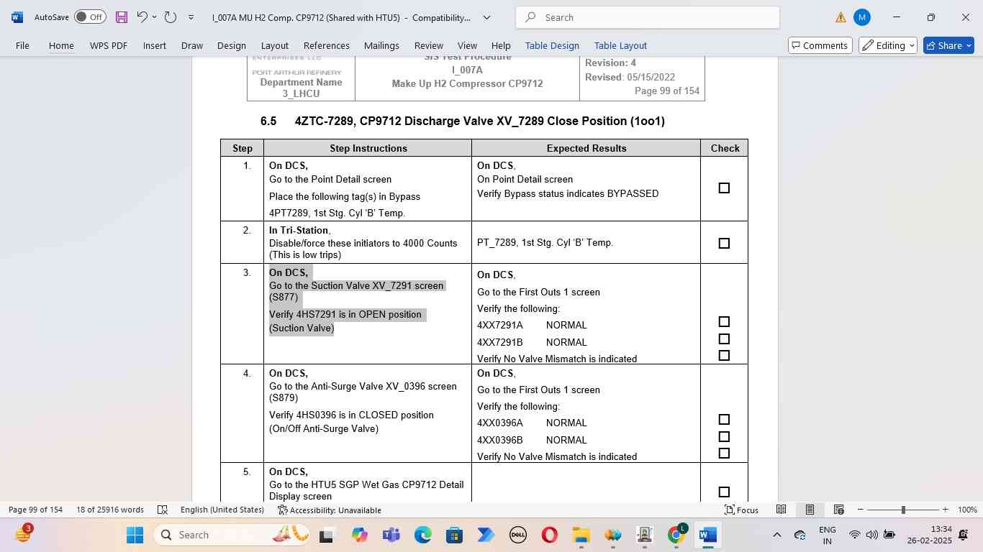Screen dimensions: 983x552
Task: Switch to the Table Layout tab
Action: (620, 45)
